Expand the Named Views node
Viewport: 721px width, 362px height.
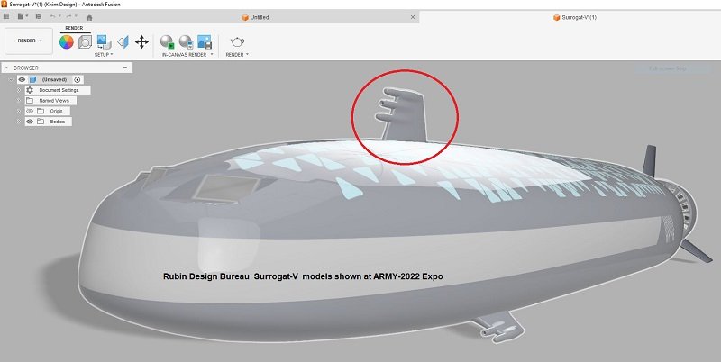coord(19,101)
